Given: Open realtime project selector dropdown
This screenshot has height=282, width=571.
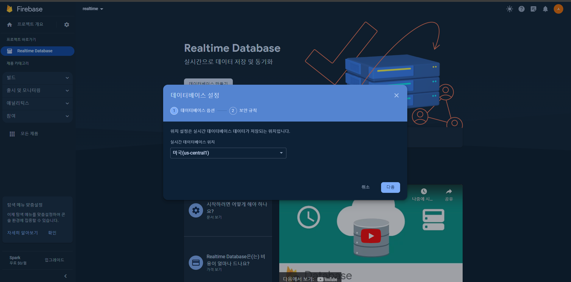Looking at the screenshot, I should (x=93, y=9).
